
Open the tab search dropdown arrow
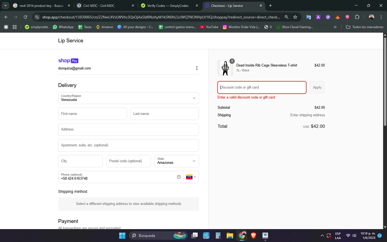(5, 6)
